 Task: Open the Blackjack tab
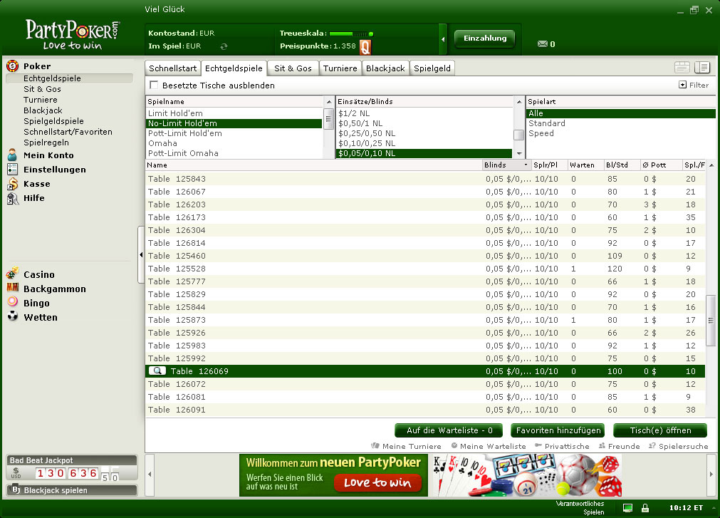click(385, 68)
